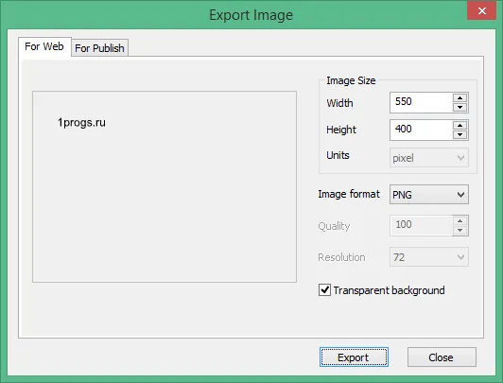503x383 pixels.
Task: Click the image preview area
Action: (x=165, y=186)
